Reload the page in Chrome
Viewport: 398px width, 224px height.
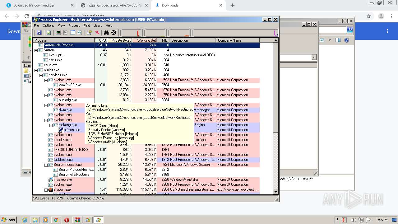point(27,16)
